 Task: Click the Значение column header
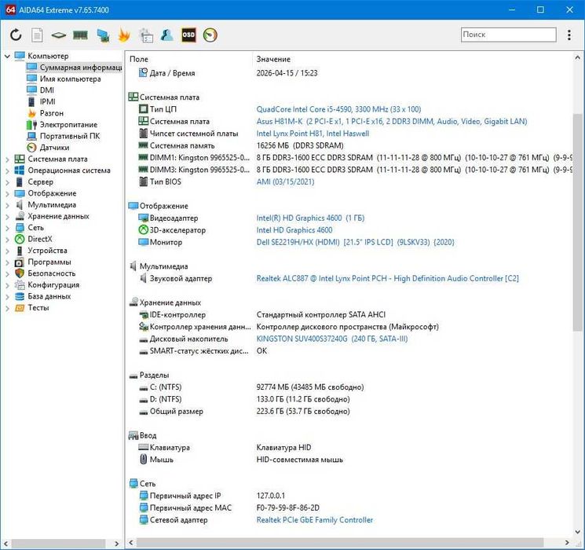tap(273, 59)
